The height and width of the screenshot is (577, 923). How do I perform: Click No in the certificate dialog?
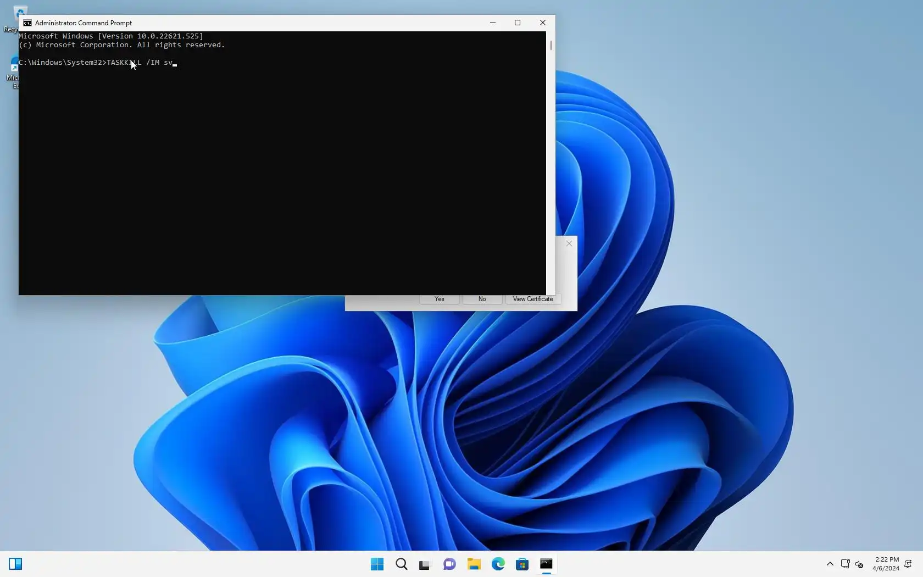(x=482, y=299)
